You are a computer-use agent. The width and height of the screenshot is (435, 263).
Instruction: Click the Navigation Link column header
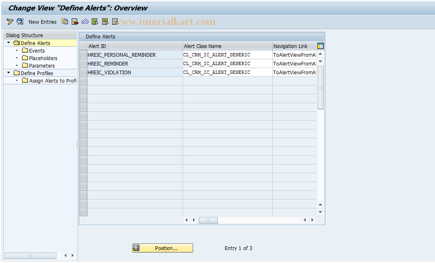[x=294, y=46]
